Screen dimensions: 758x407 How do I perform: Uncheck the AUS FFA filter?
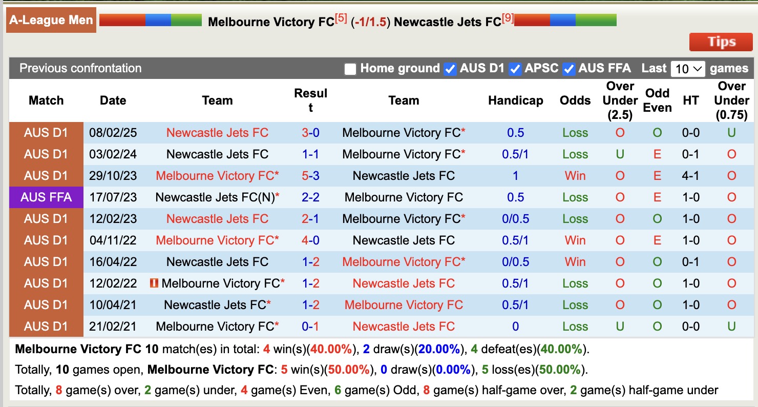coord(569,68)
